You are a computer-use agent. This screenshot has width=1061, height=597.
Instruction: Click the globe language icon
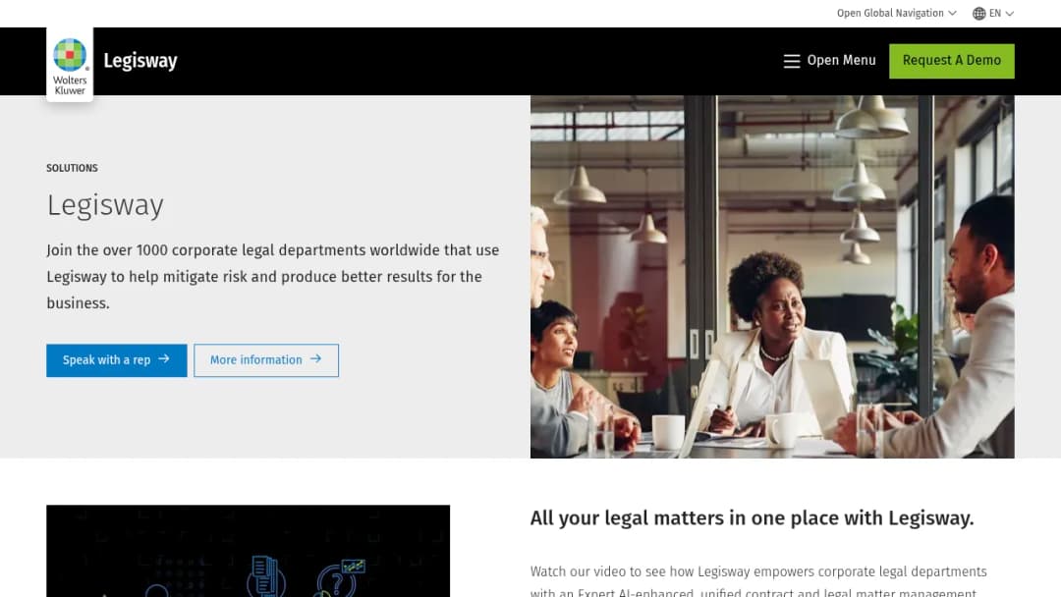coord(978,14)
